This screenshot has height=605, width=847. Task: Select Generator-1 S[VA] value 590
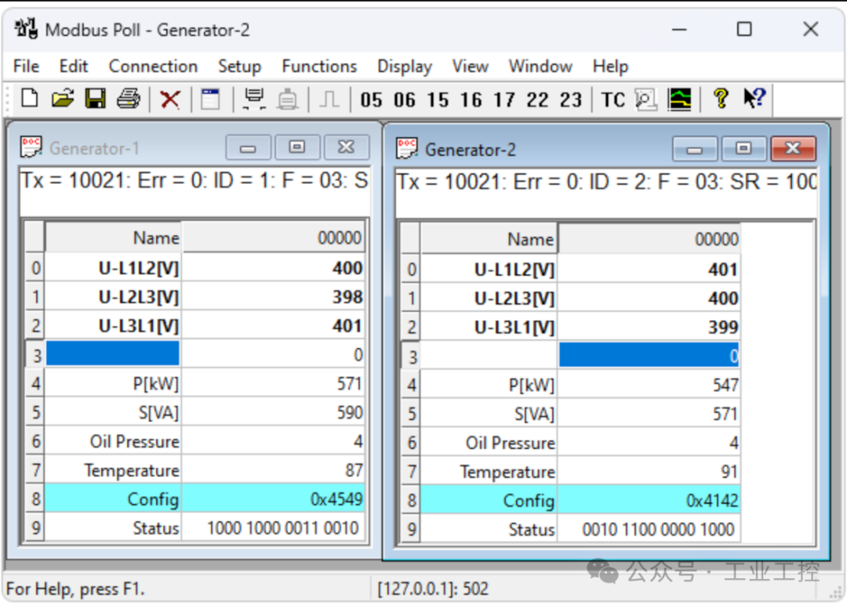(274, 412)
